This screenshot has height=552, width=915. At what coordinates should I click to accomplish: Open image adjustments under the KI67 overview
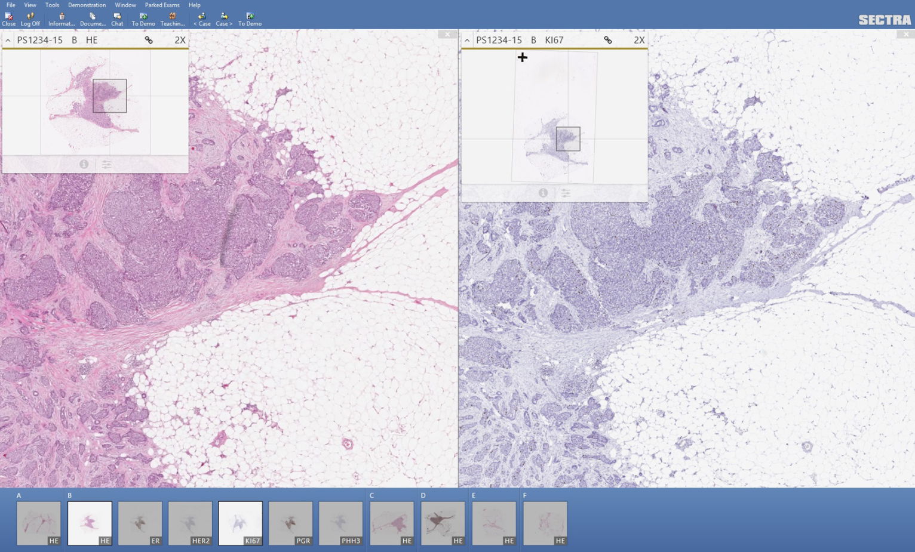point(566,193)
